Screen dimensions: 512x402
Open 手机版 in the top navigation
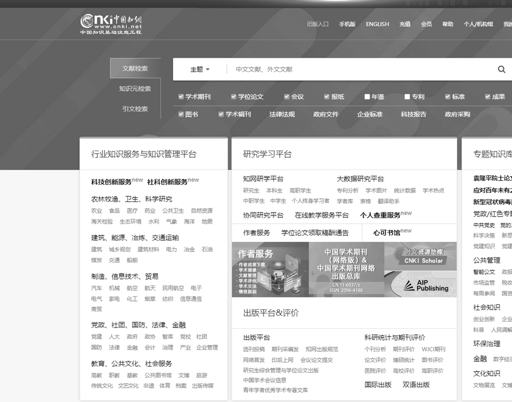[347, 24]
